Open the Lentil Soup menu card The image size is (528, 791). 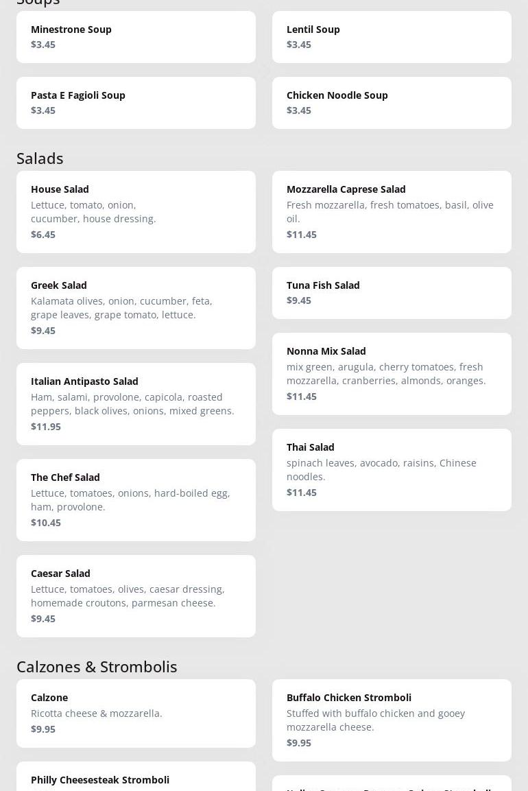(x=392, y=37)
